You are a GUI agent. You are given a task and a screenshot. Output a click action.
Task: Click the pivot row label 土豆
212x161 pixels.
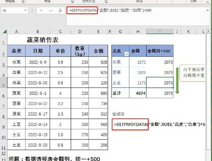click(x=120, y=83)
